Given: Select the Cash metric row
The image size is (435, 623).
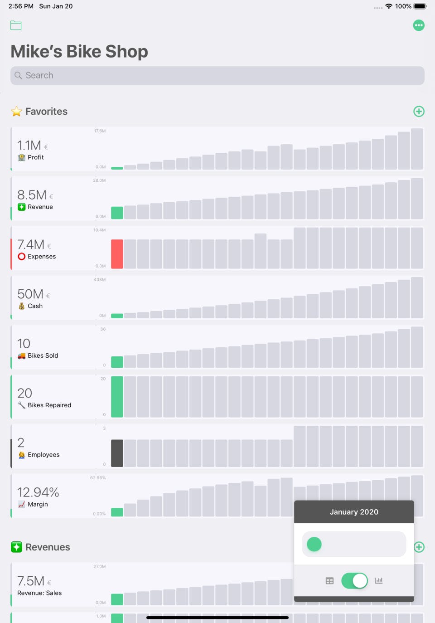Looking at the screenshot, I should coord(54,298).
